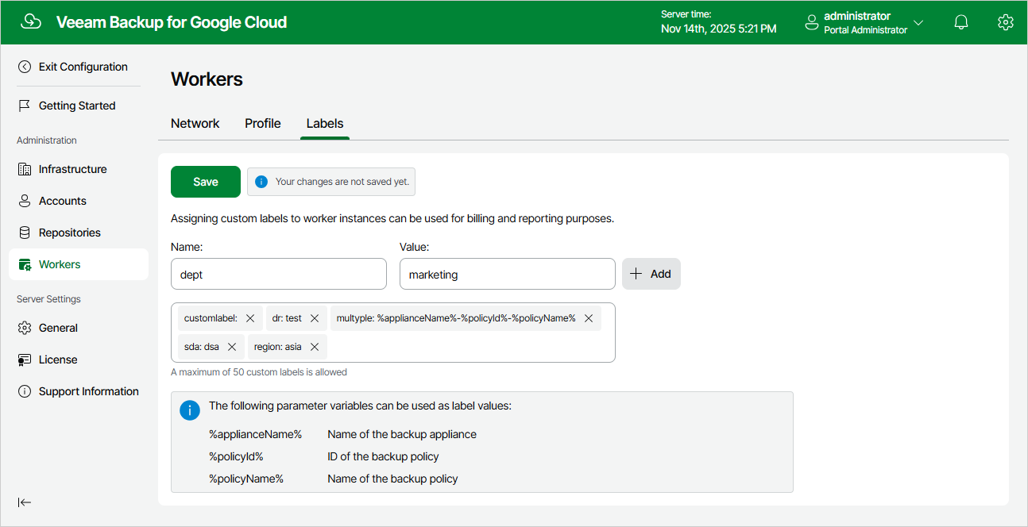The image size is (1028, 527).
Task: Open the notifications bell
Action: (961, 22)
